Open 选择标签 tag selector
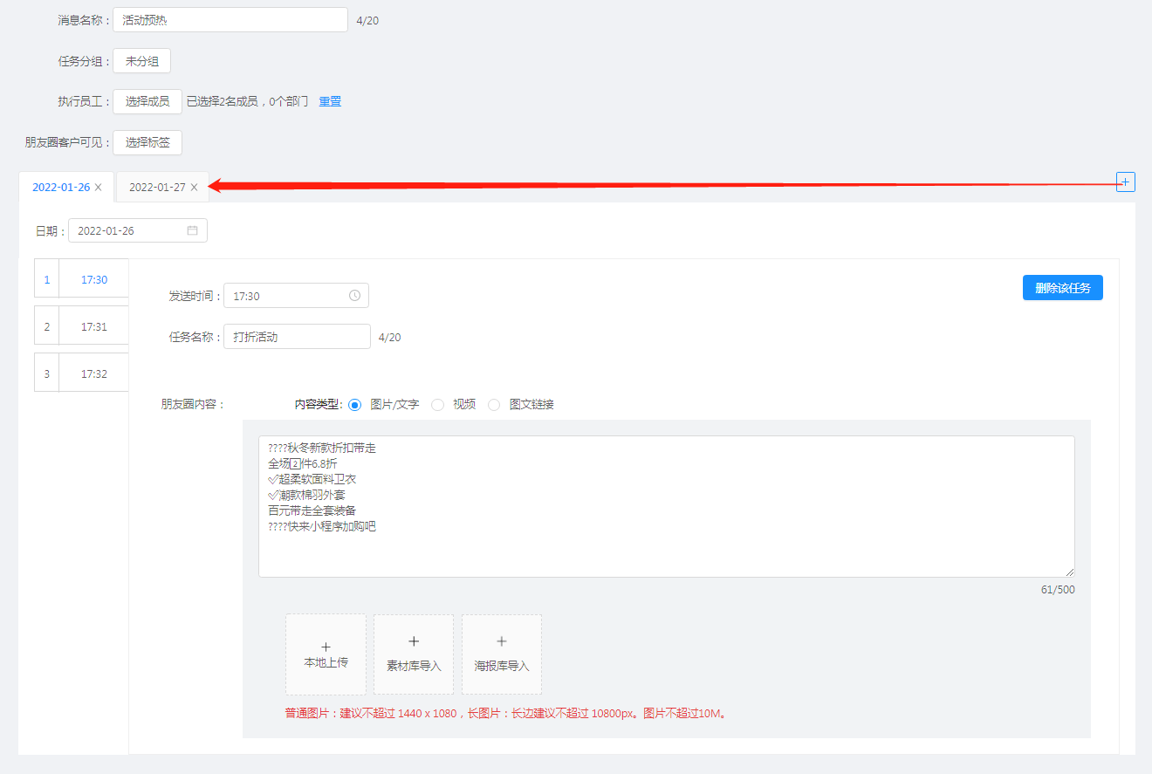Viewport: 1152px width, 774px height. coord(147,142)
